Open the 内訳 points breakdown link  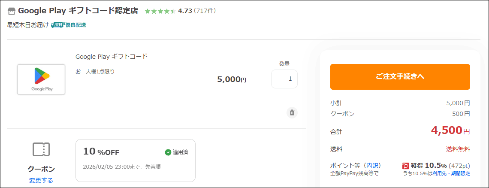point(372,165)
